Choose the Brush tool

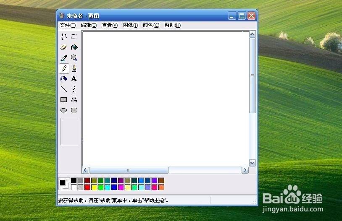pyautogui.click(x=74, y=68)
